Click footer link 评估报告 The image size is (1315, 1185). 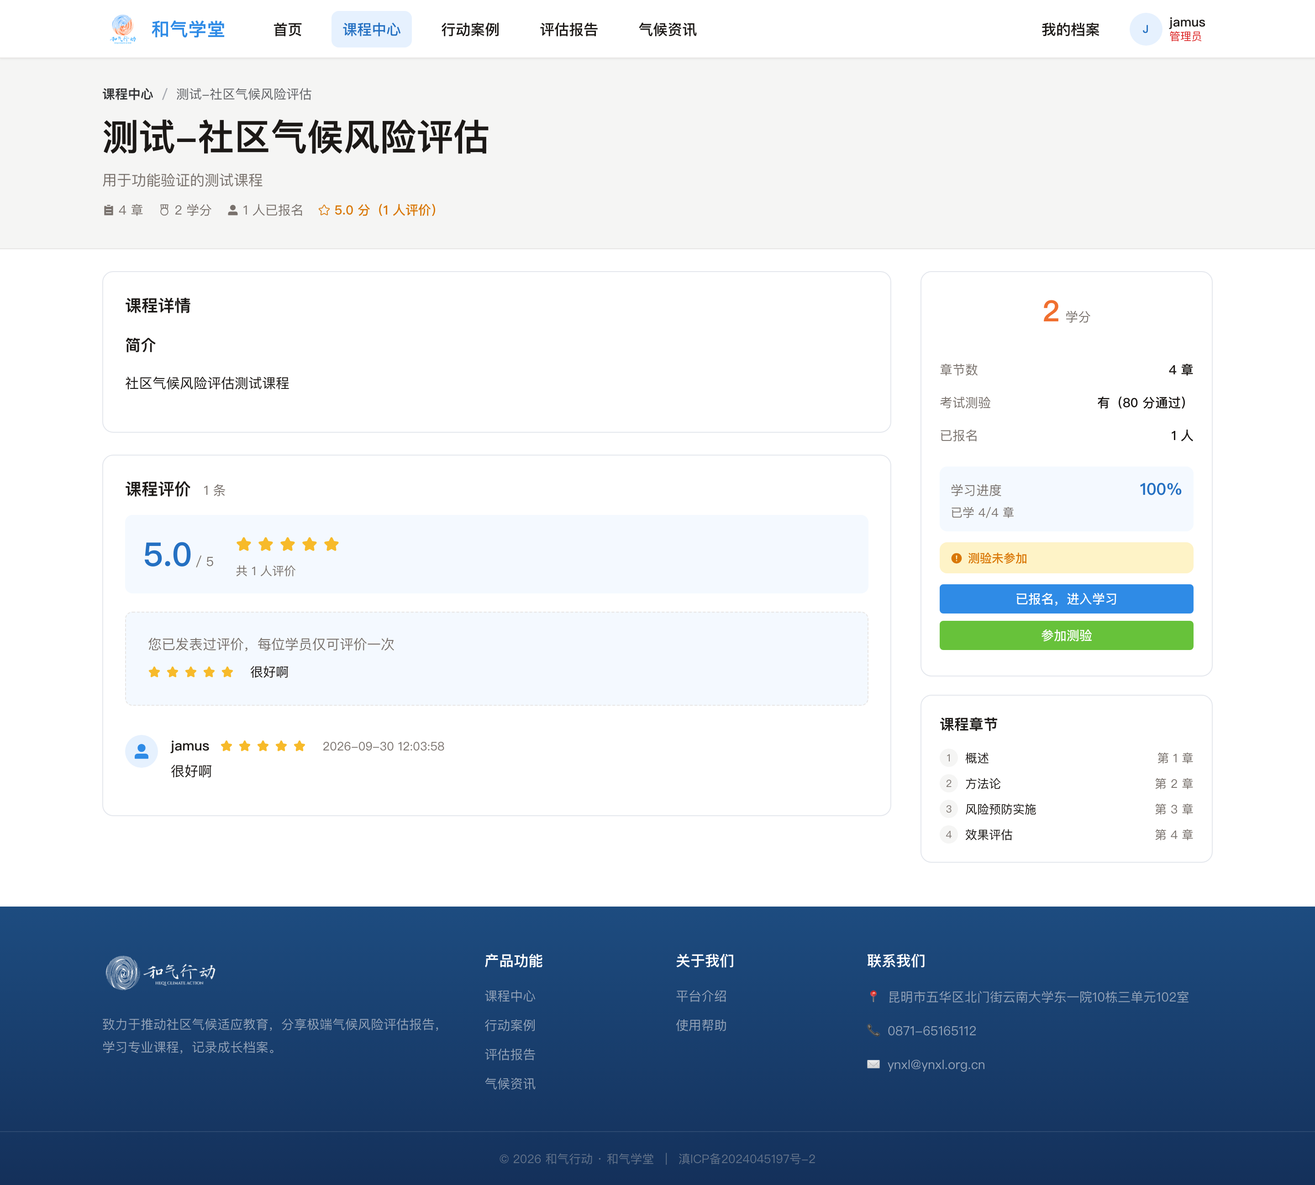click(510, 1054)
